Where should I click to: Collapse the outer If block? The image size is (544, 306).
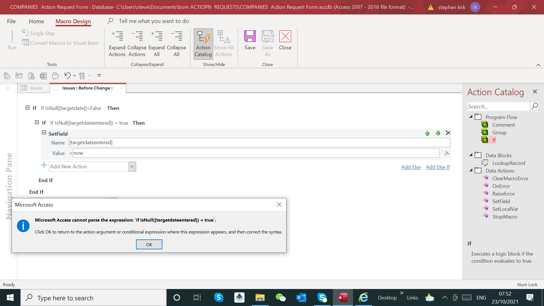pos(27,108)
